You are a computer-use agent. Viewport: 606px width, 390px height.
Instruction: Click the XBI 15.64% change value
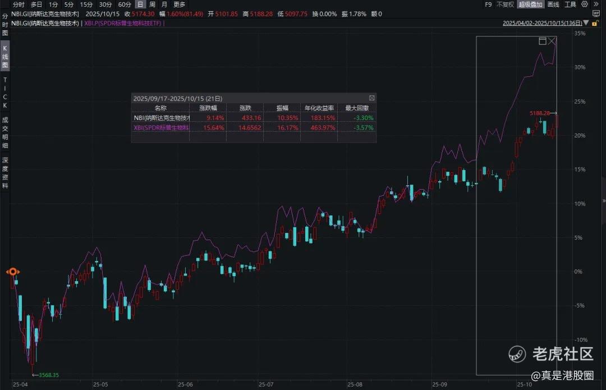[214, 127]
